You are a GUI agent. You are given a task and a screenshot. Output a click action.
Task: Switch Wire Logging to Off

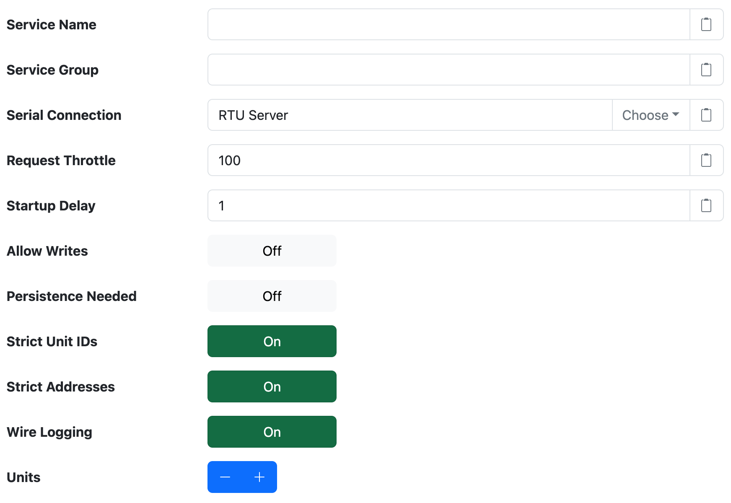coord(272,432)
